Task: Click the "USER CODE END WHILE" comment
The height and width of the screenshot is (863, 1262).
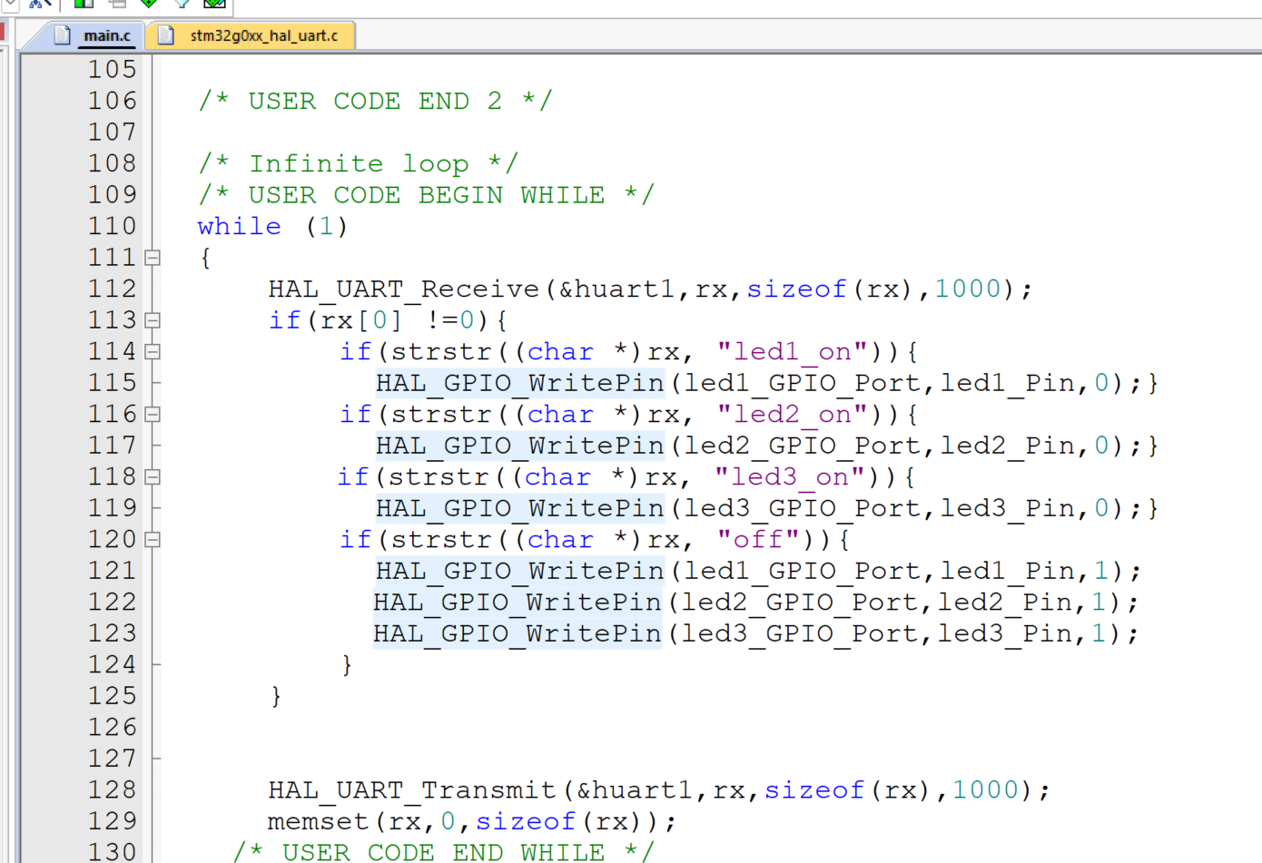Action: click(x=443, y=852)
